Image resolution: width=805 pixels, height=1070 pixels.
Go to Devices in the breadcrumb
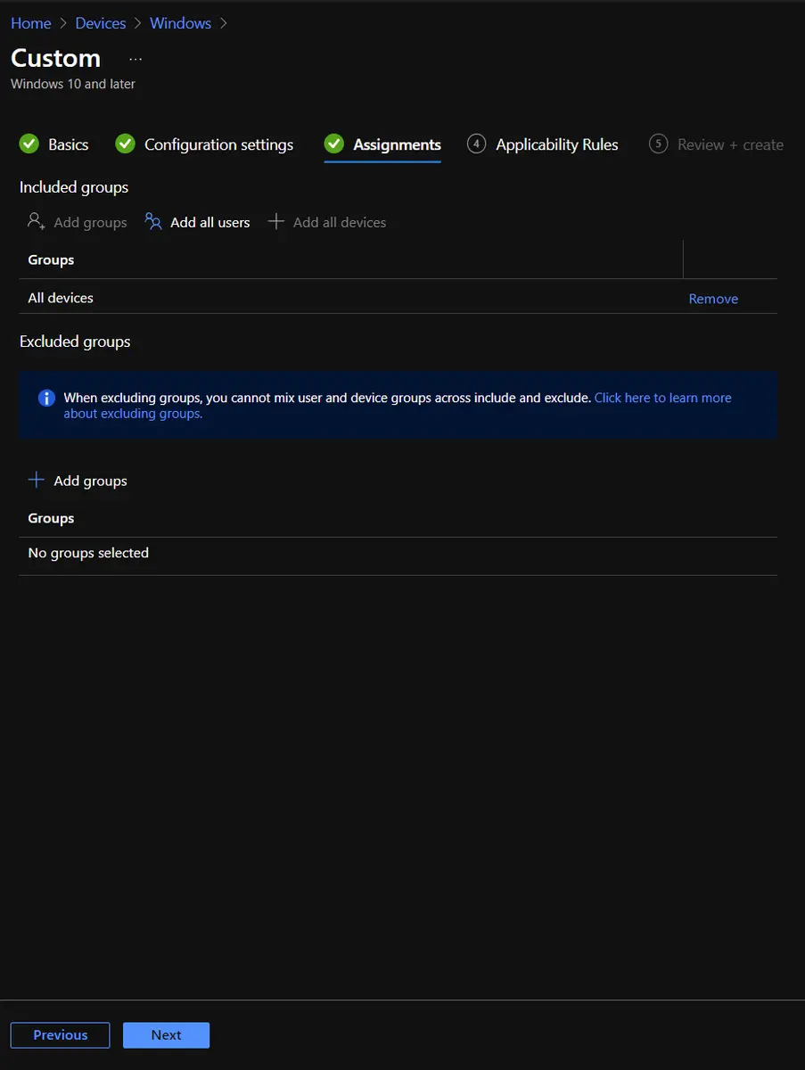[x=101, y=23]
